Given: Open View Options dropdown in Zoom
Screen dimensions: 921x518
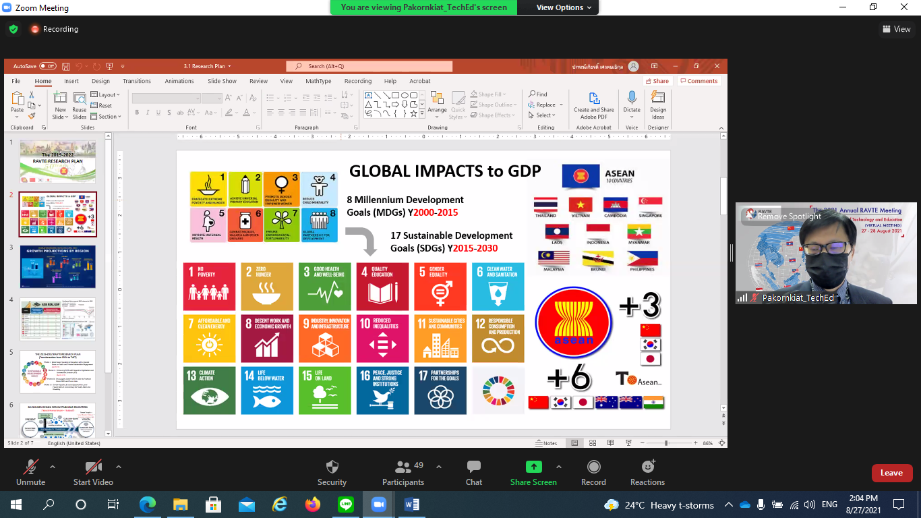Looking at the screenshot, I should 564,7.
